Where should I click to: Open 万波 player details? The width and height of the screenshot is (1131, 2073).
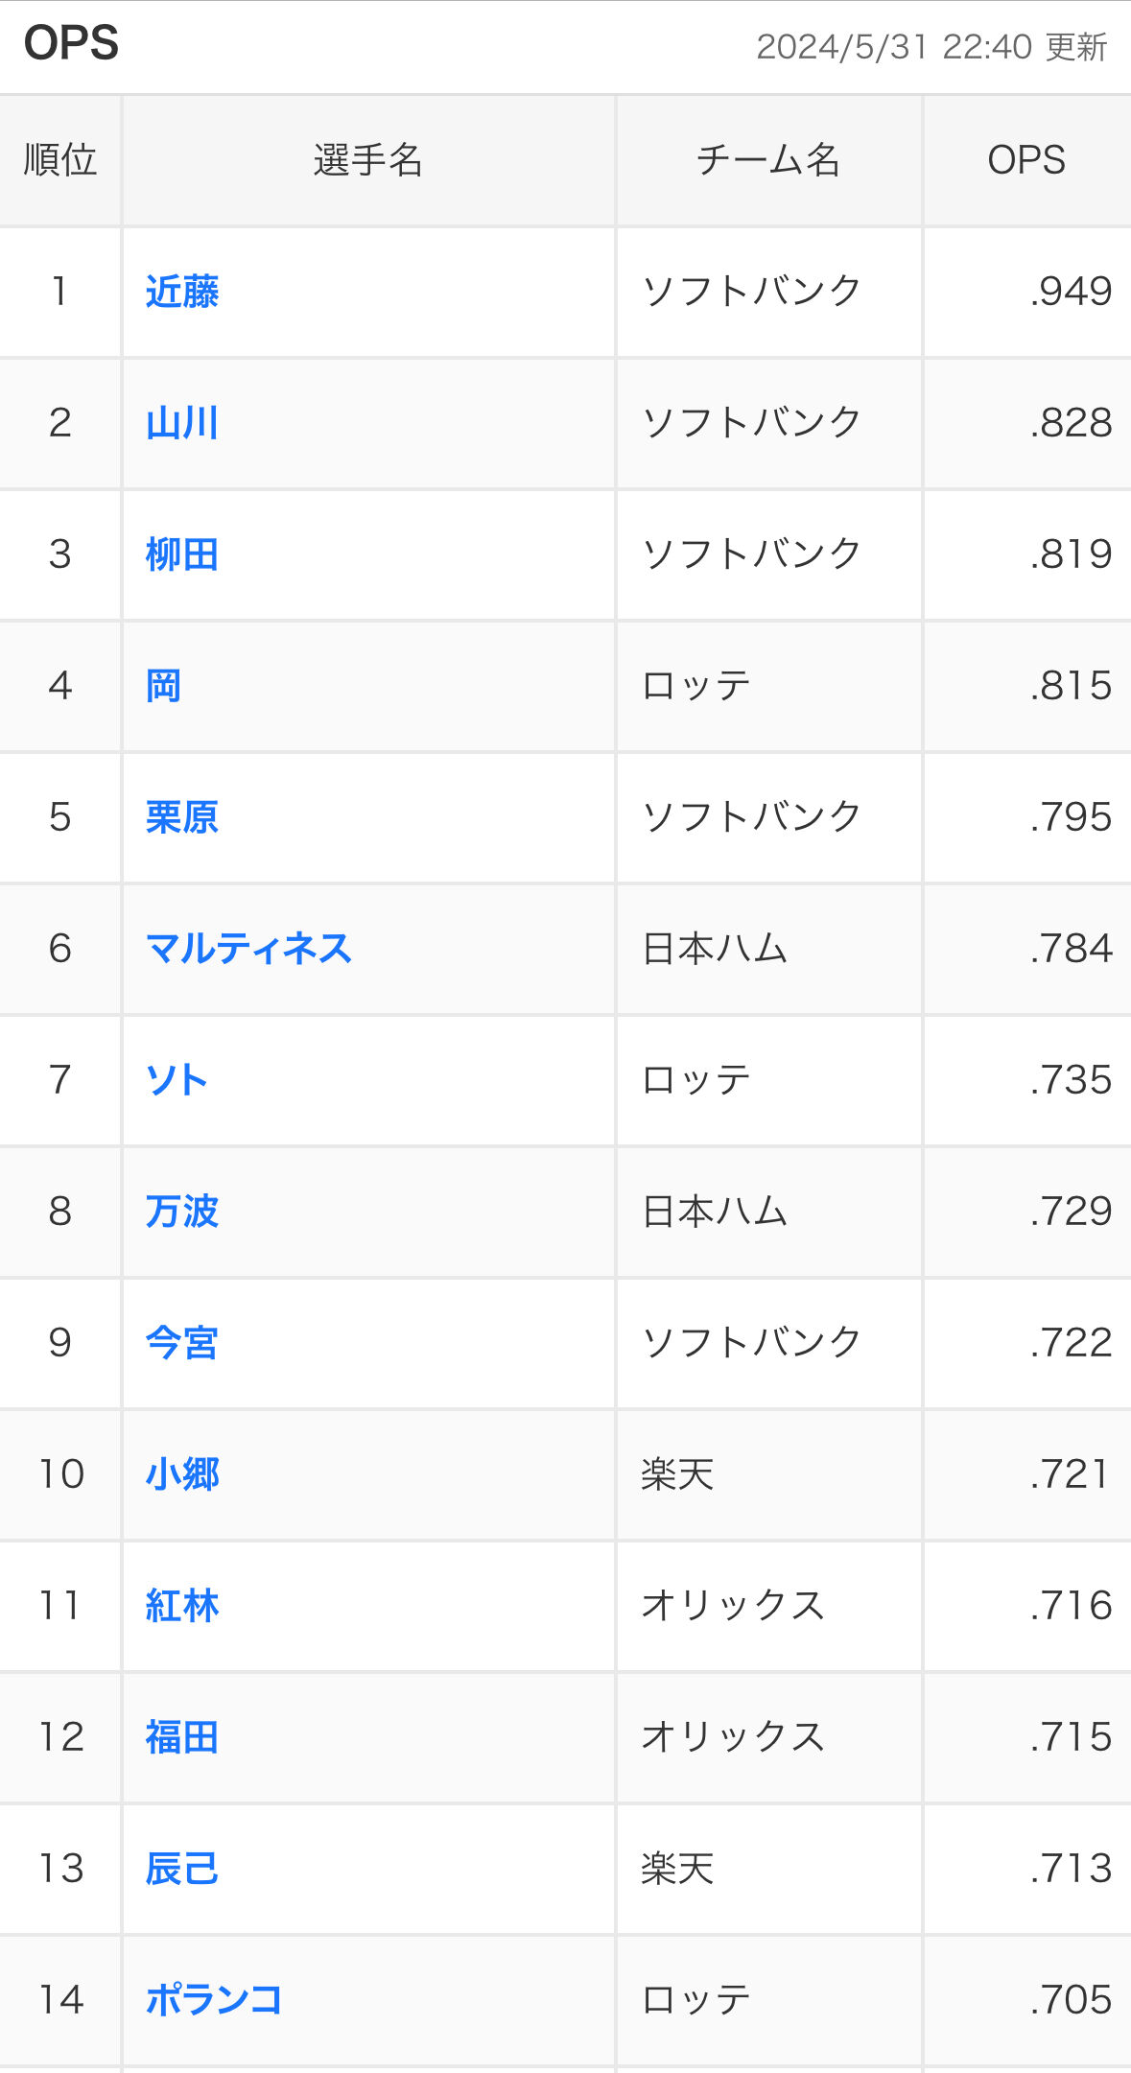(x=182, y=1212)
